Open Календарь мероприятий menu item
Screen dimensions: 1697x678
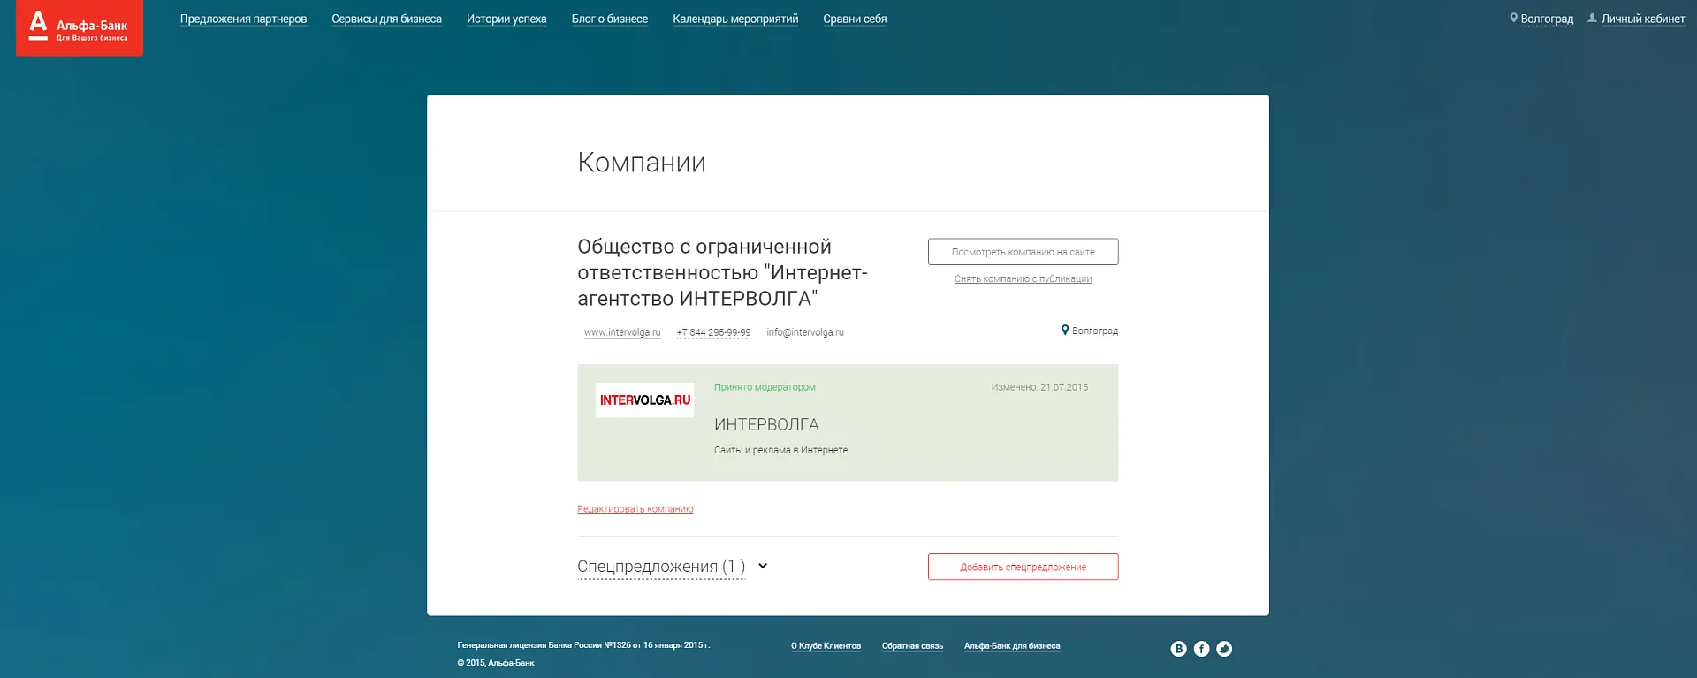735,19
